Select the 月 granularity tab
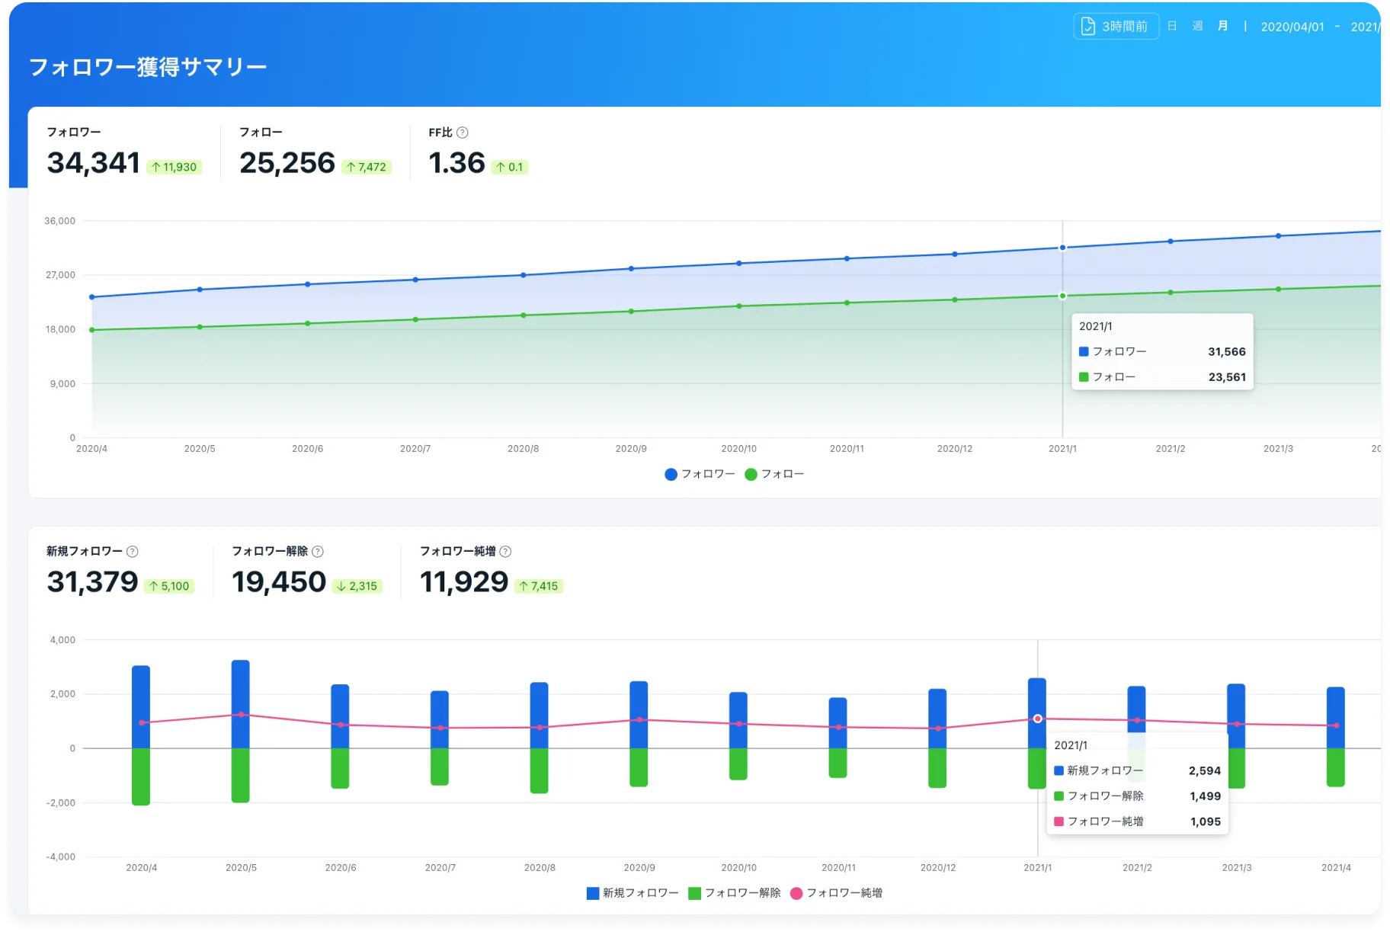 click(x=1223, y=27)
